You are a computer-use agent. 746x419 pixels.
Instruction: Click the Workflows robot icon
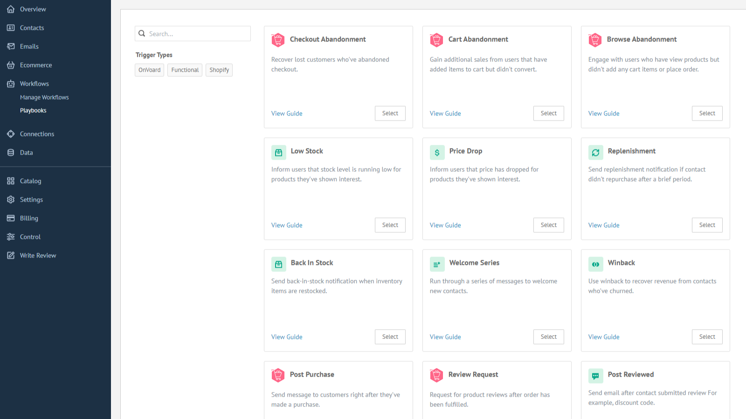(x=11, y=84)
